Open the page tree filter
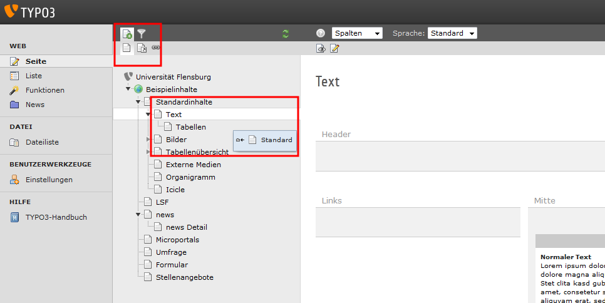The width and height of the screenshot is (605, 303). click(142, 34)
